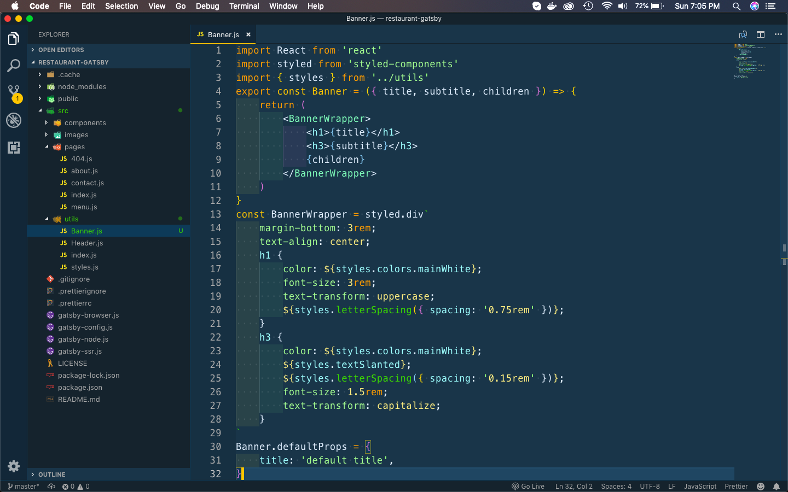Image resolution: width=788 pixels, height=492 pixels.
Task: Open the Search view in activity bar
Action: [14, 66]
